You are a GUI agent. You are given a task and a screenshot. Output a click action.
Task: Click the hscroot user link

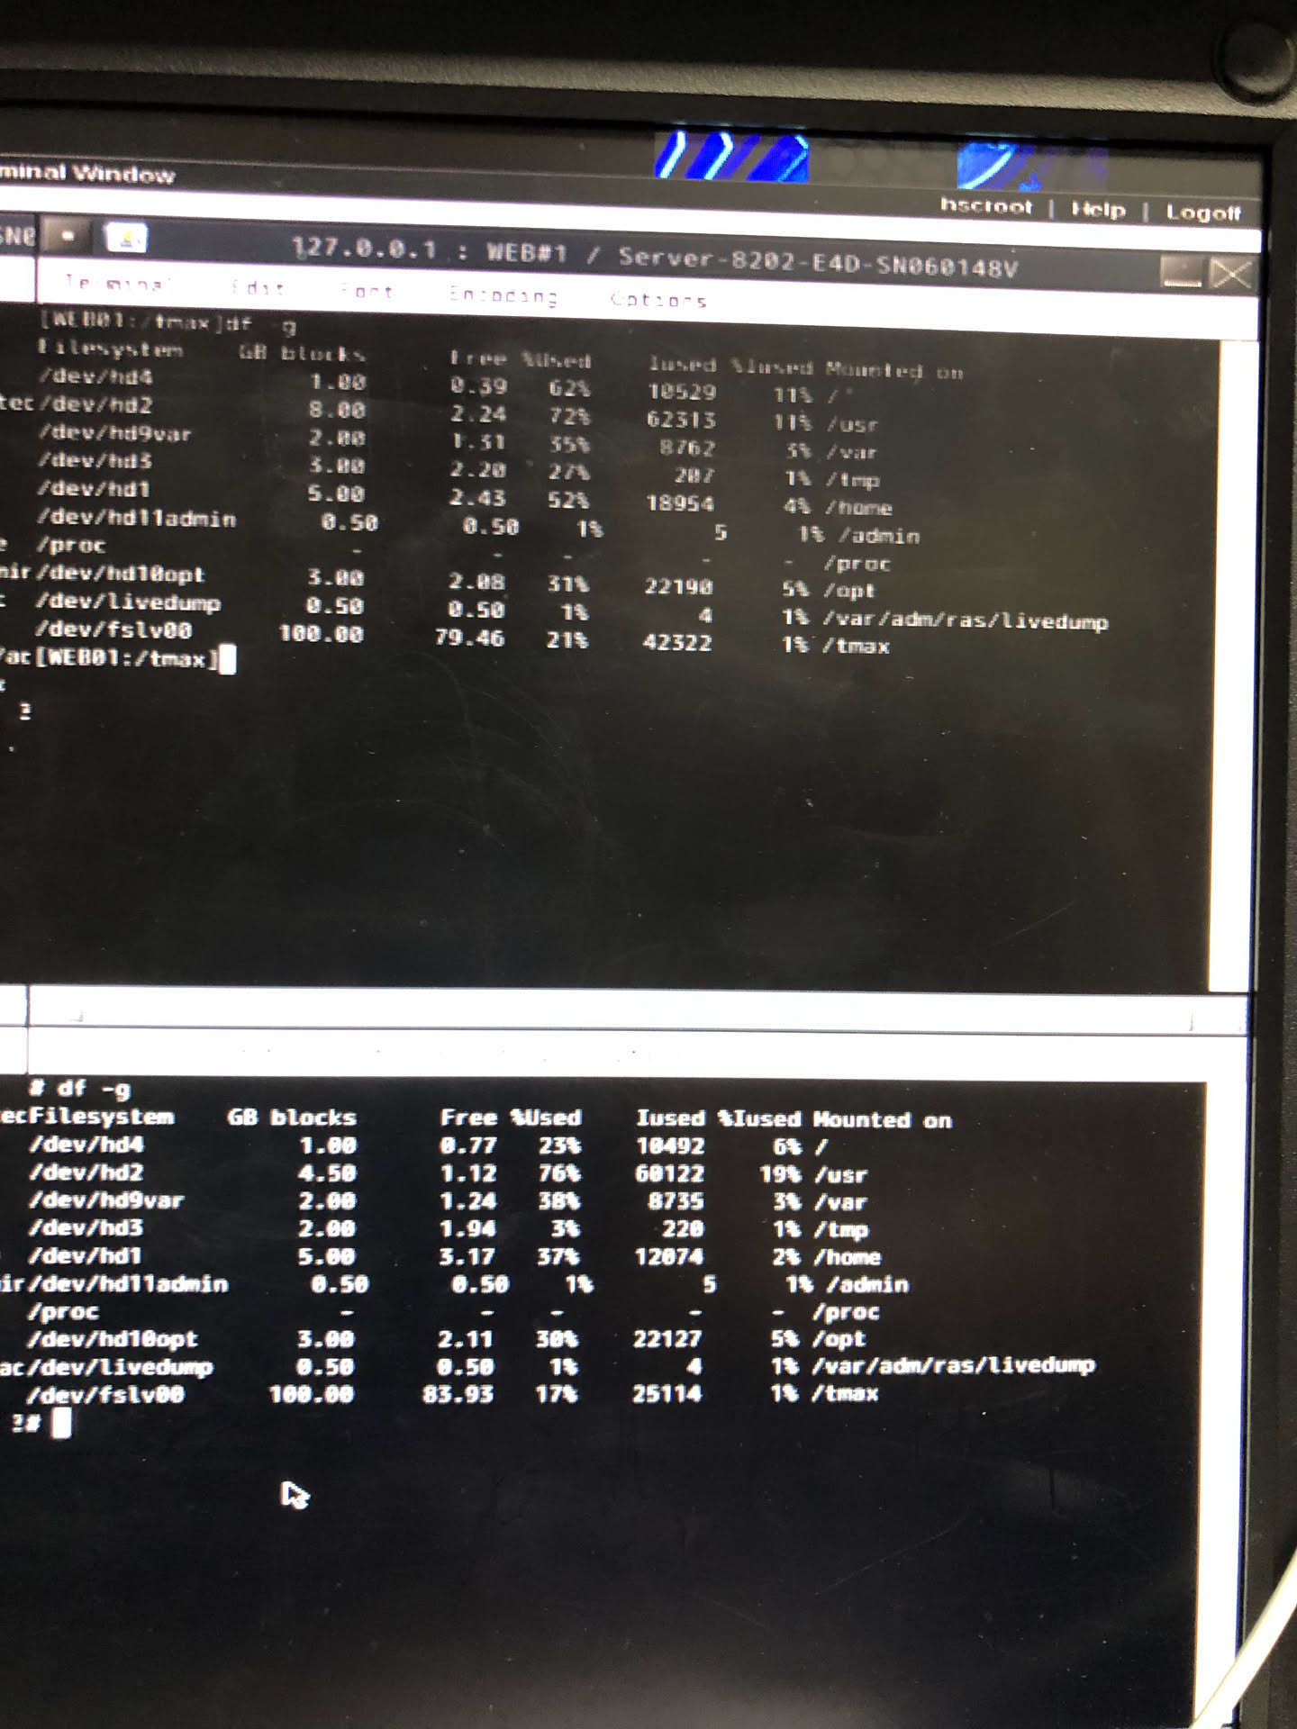pyautogui.click(x=986, y=207)
